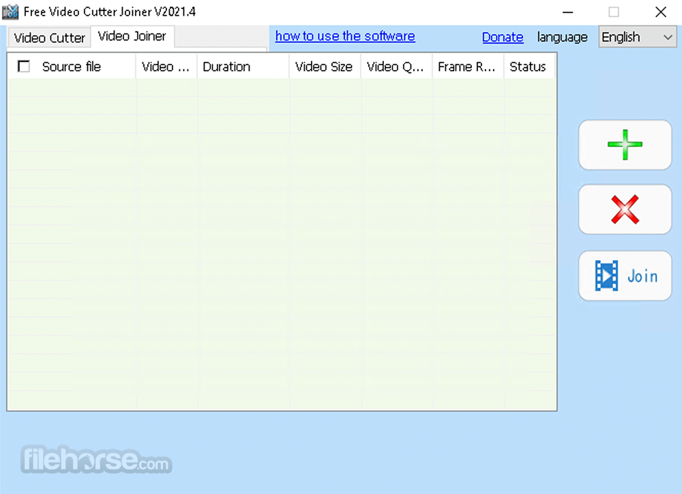The height and width of the screenshot is (494, 682).
Task: Click the Status column header
Action: pos(529,67)
